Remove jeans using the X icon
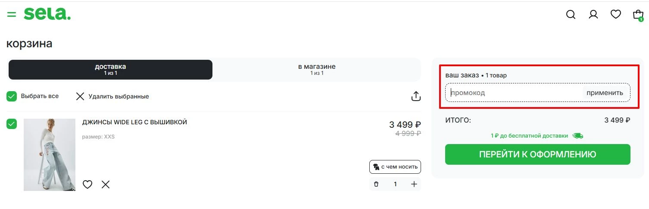Image resolution: width=649 pixels, height=209 pixels. (x=106, y=184)
